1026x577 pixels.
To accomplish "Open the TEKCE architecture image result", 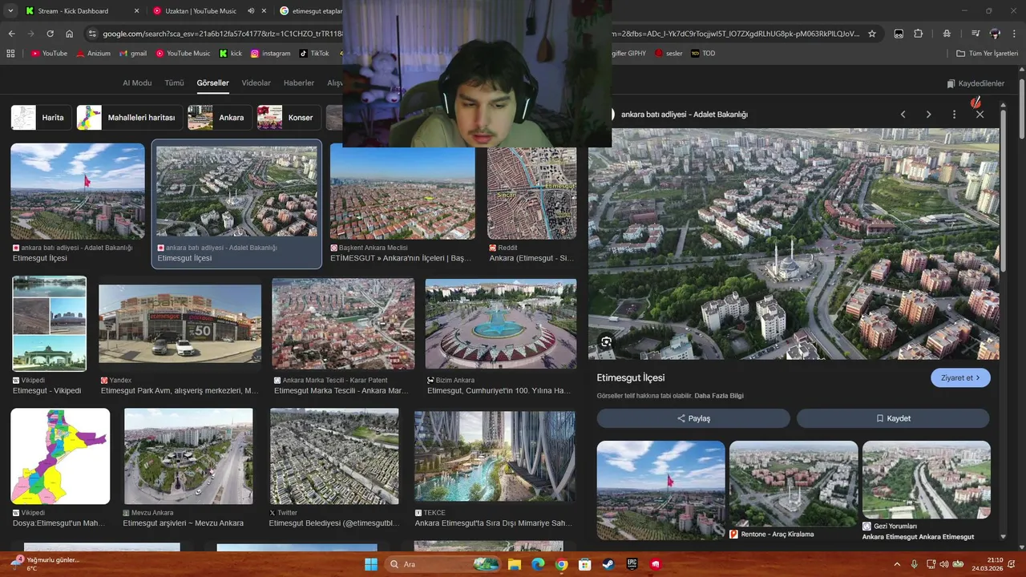I will 495,456.
